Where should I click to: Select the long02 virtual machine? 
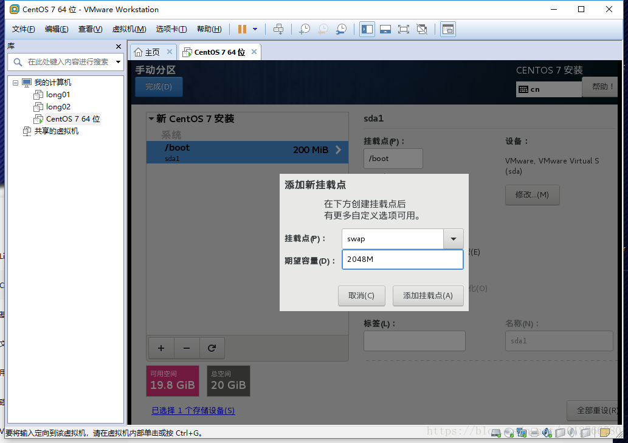(58, 107)
